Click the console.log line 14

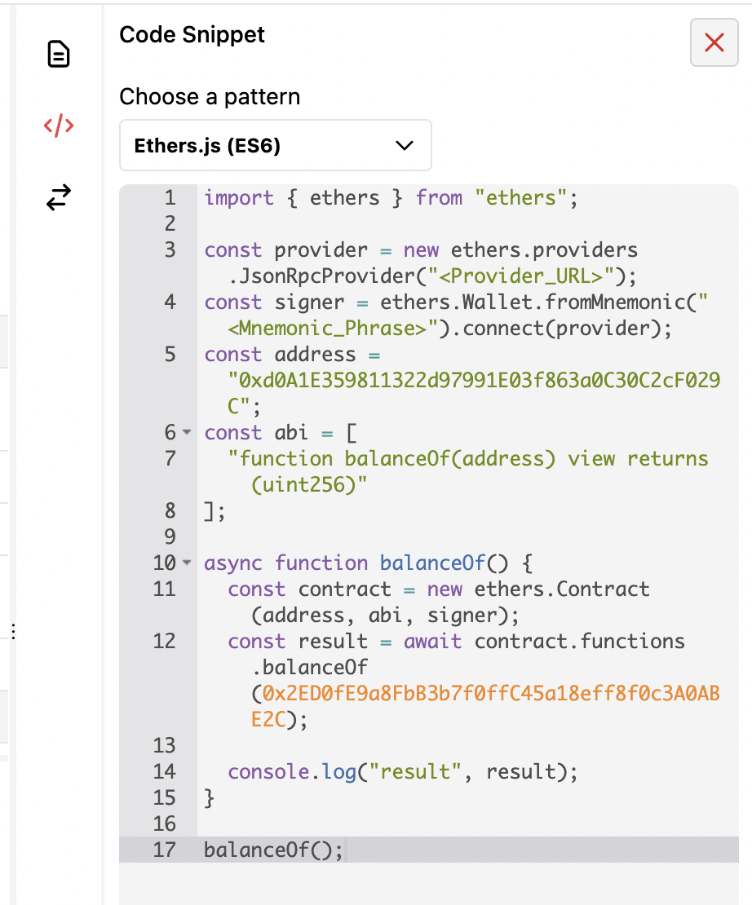[x=403, y=771]
